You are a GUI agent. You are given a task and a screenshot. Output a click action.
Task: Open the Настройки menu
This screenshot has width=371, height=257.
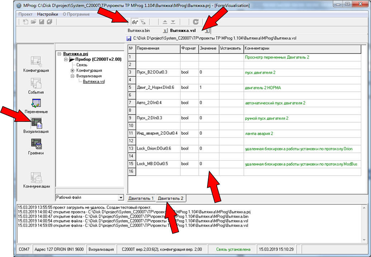tap(47, 14)
